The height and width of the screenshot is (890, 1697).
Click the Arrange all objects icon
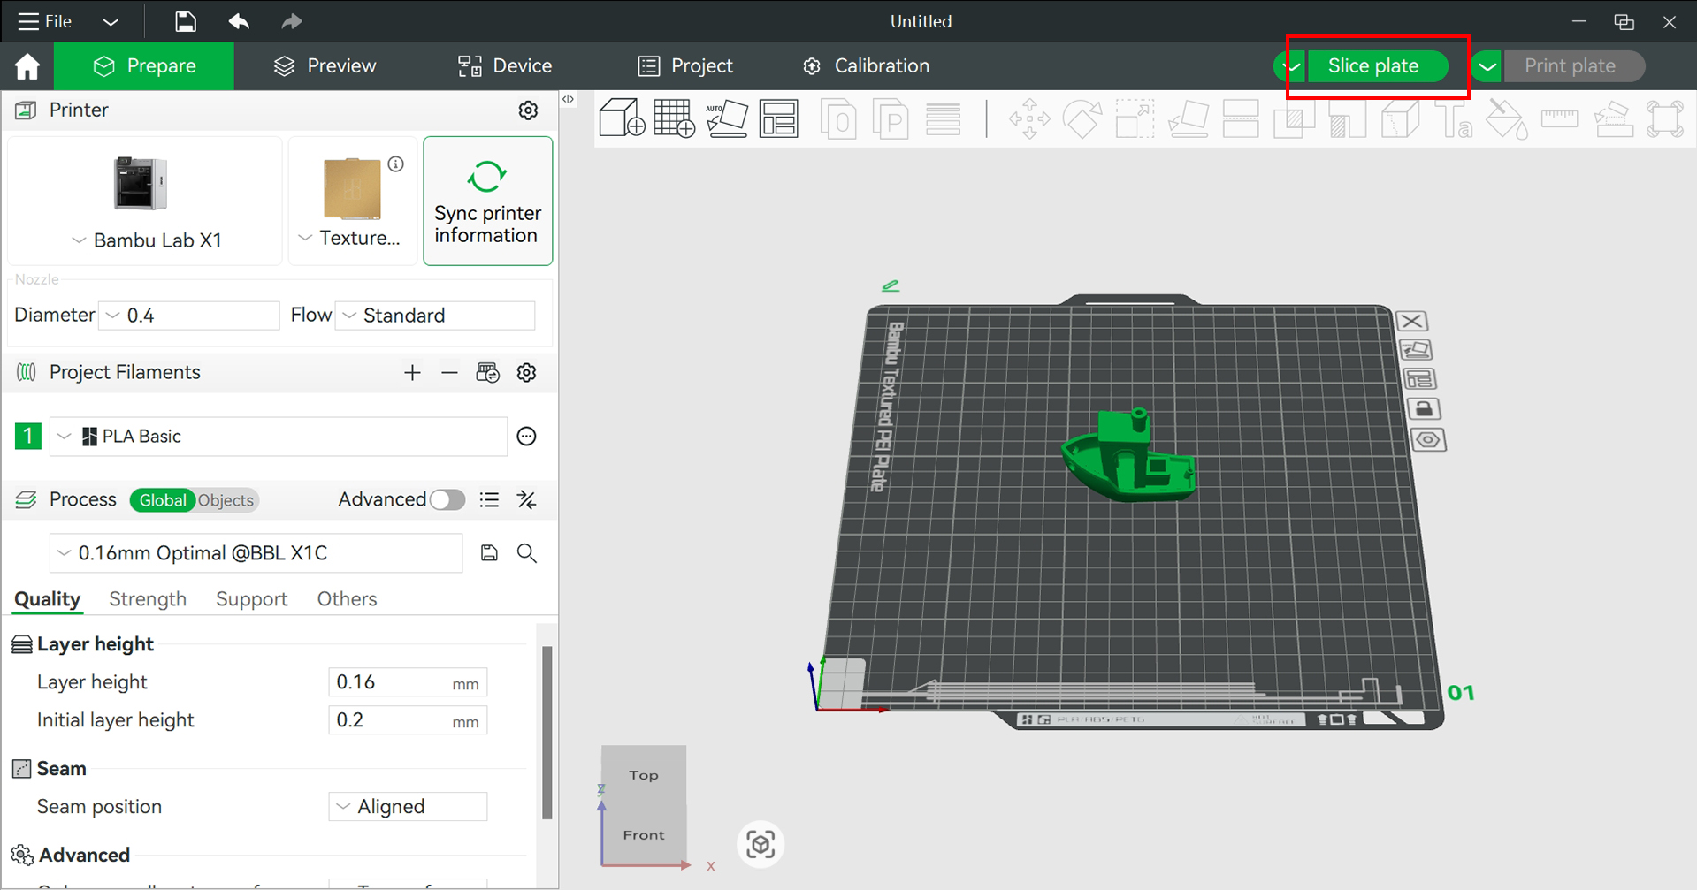778,118
